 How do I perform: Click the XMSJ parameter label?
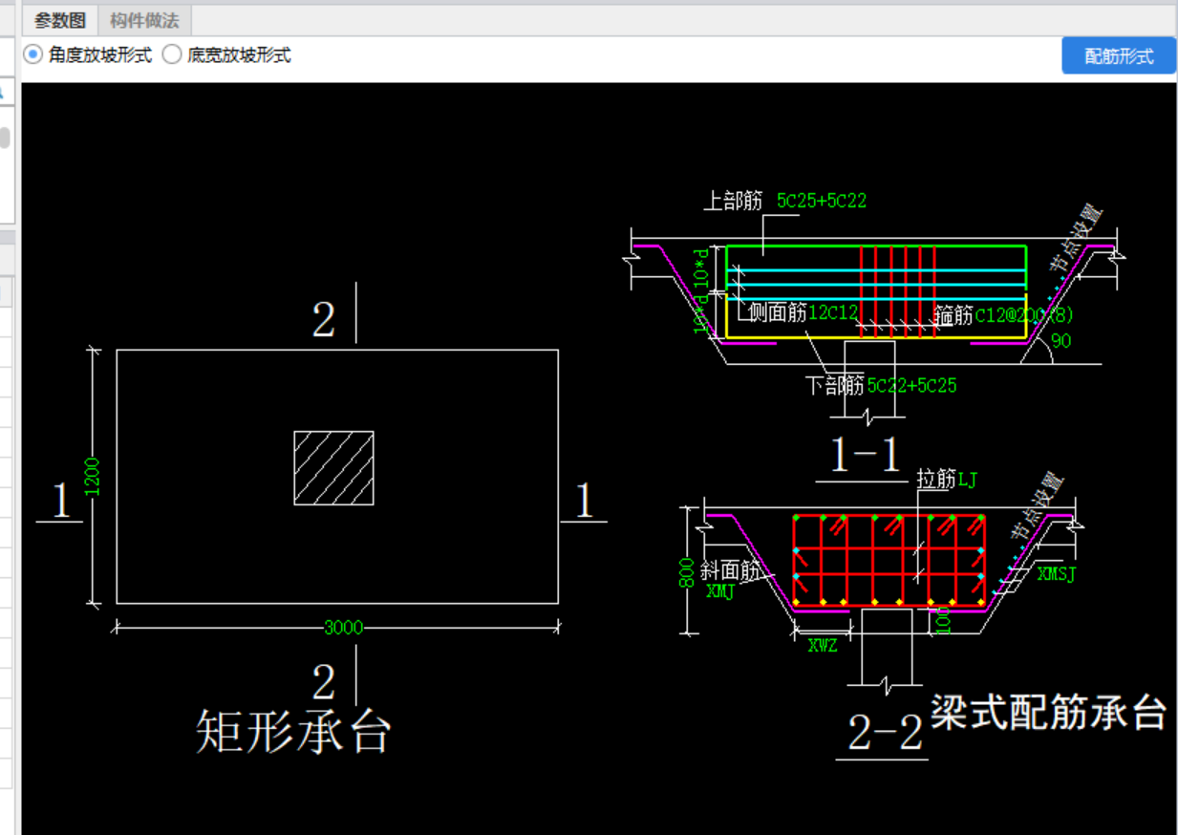point(1057,574)
